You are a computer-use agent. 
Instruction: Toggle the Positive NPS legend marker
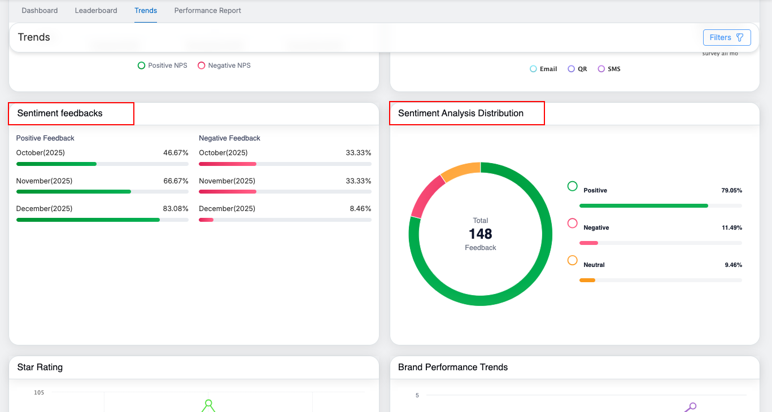(142, 65)
